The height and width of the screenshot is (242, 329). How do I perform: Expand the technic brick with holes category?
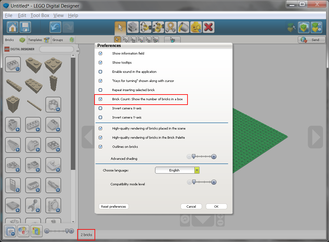tap(33, 125)
